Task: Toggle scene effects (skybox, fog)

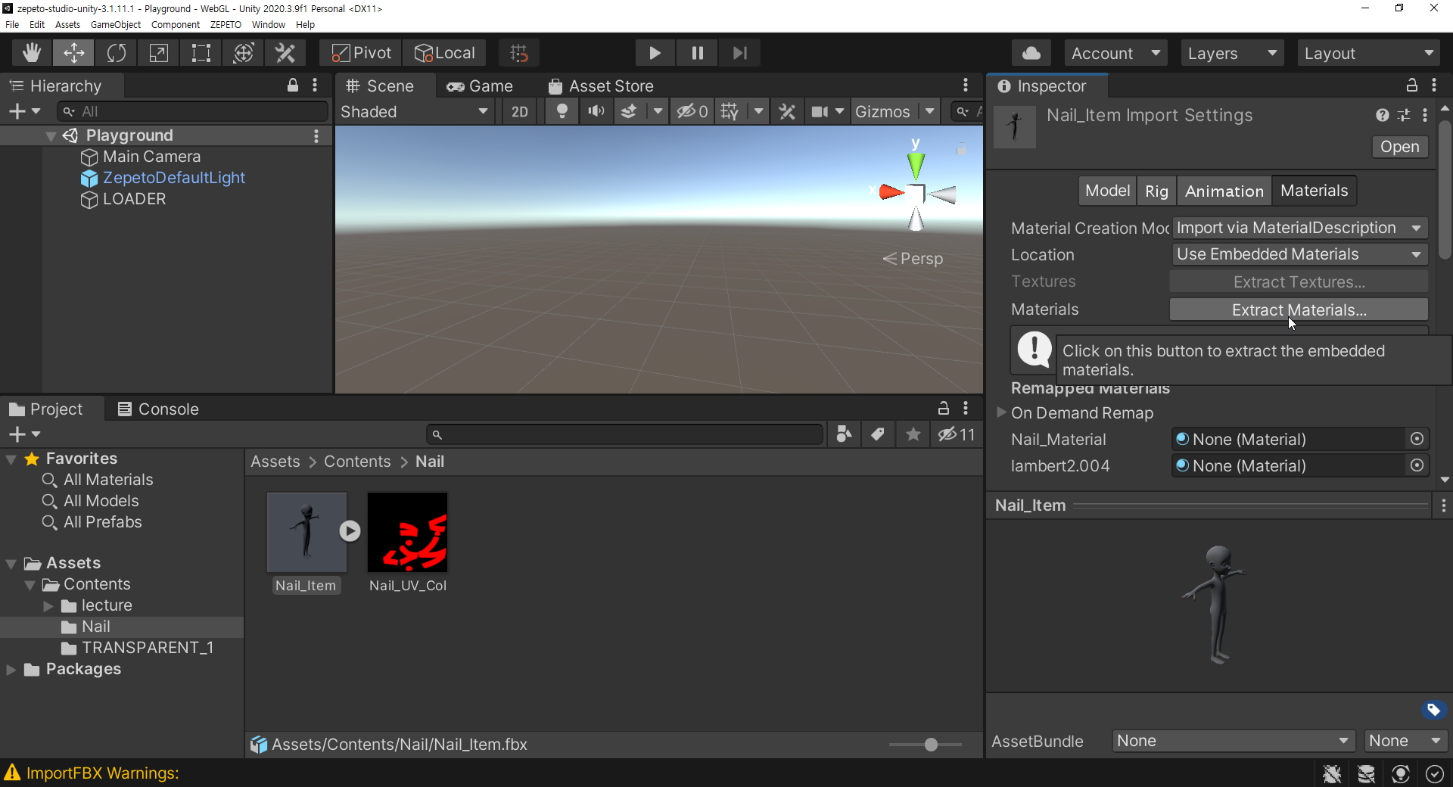Action: pos(629,112)
